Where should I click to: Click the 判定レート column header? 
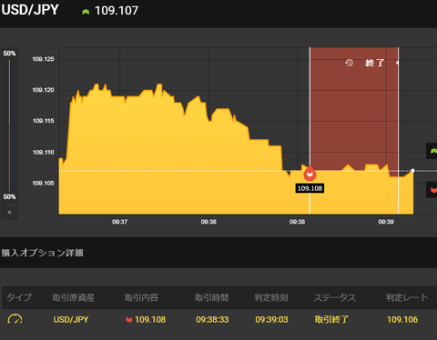(407, 297)
